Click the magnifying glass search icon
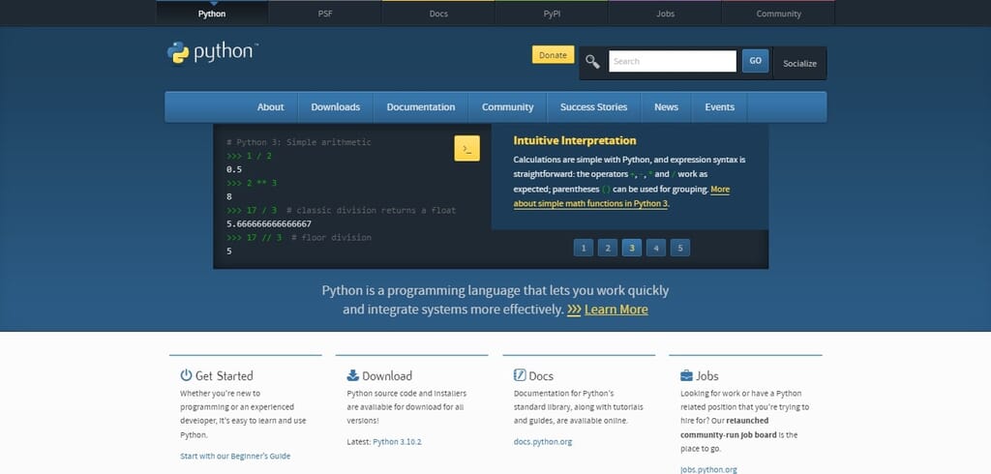The height and width of the screenshot is (474, 991). click(x=592, y=62)
